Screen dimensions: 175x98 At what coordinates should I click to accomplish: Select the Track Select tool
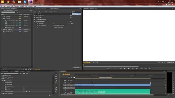pos(56,75)
